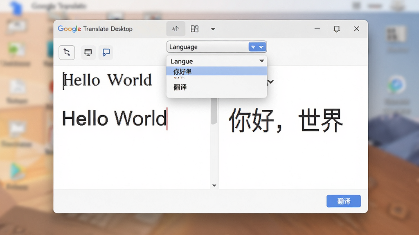This screenshot has height=235, width=419.
Task: Click the swap languages icon in title bar
Action: tap(176, 29)
